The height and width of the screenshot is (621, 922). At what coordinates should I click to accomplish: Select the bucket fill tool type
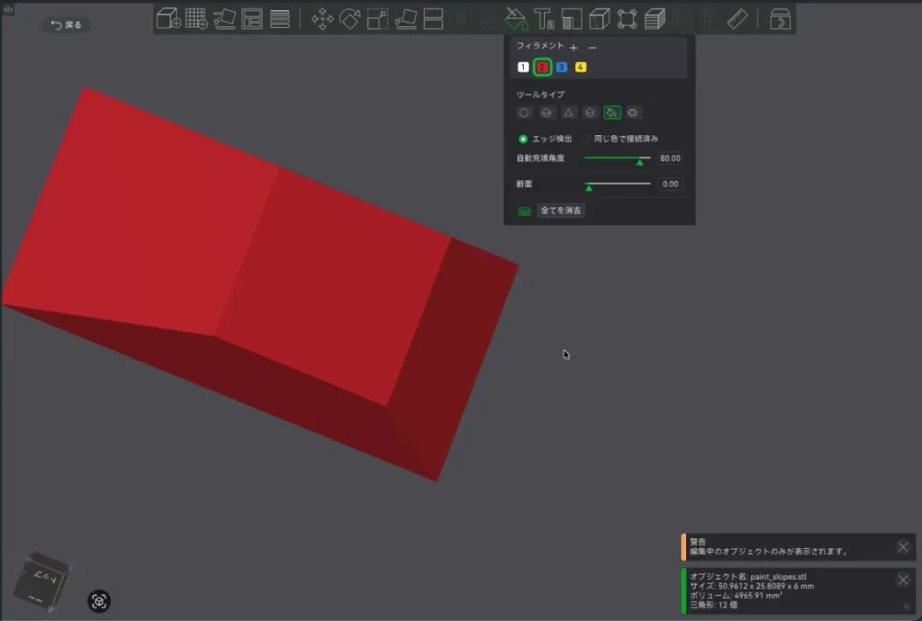[612, 112]
